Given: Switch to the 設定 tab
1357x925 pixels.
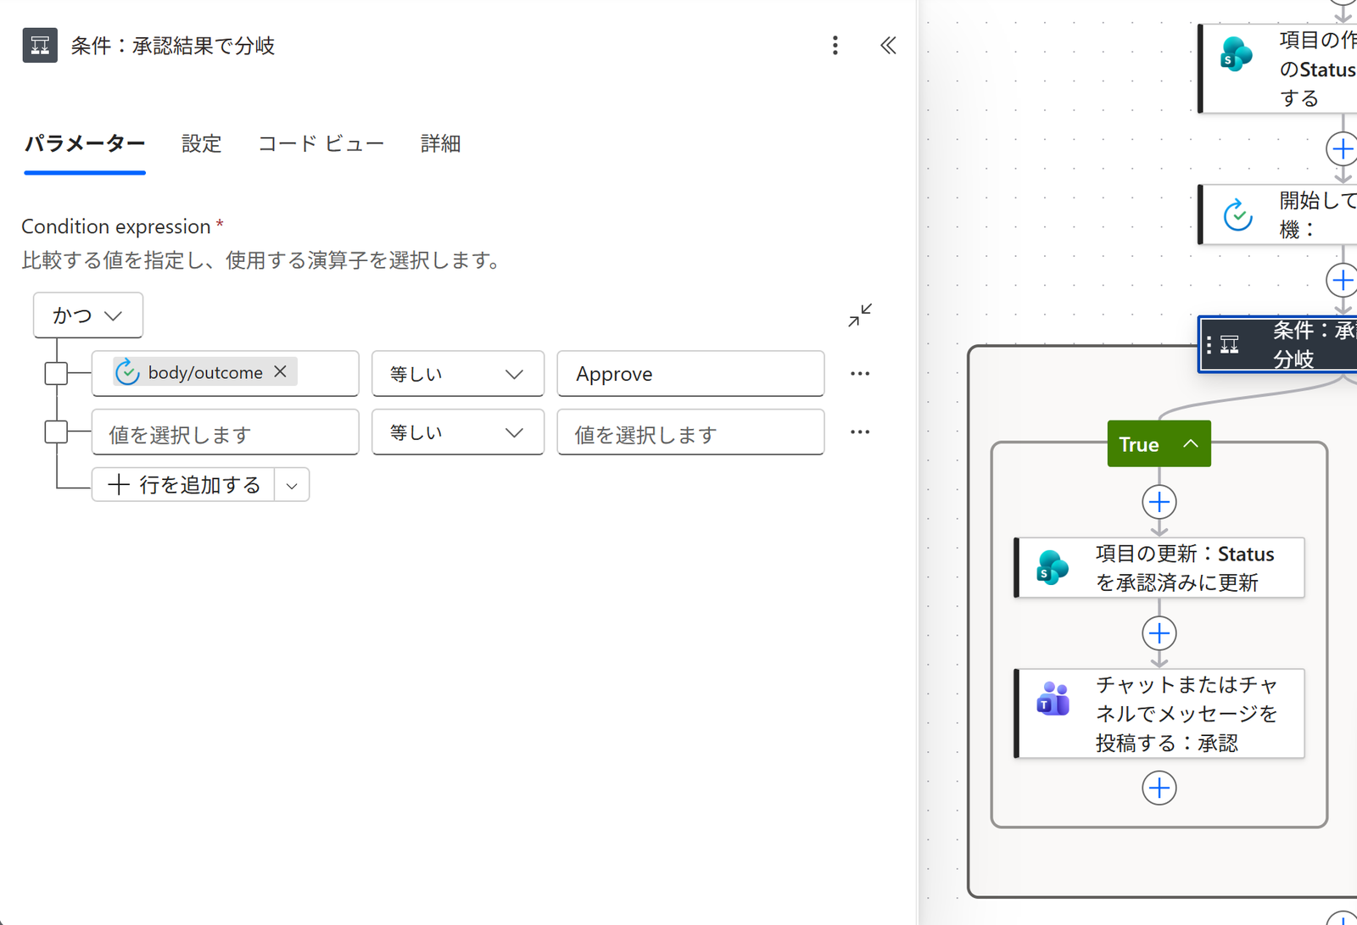Looking at the screenshot, I should click(202, 143).
